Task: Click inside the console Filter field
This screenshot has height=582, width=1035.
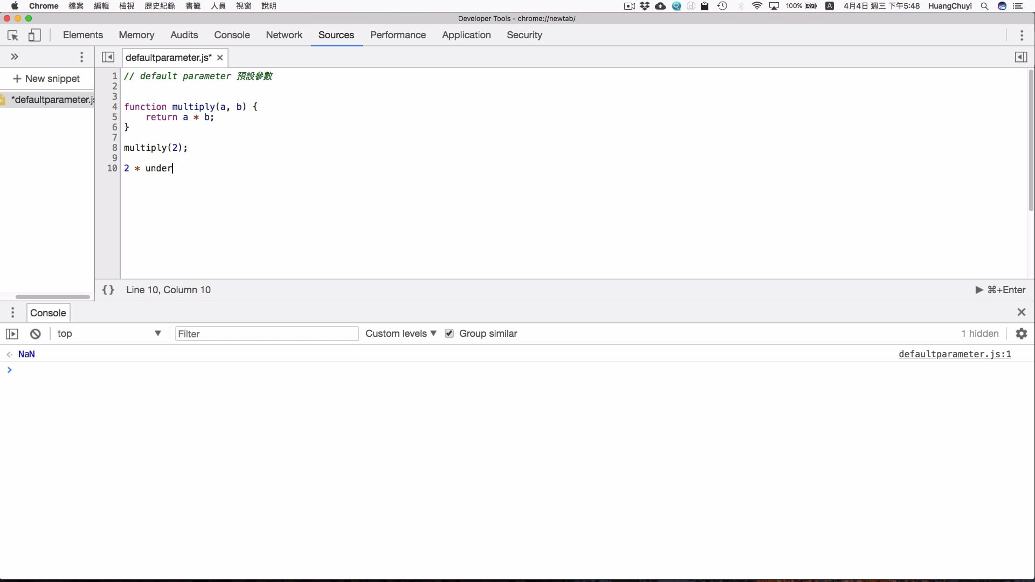Action: click(266, 334)
